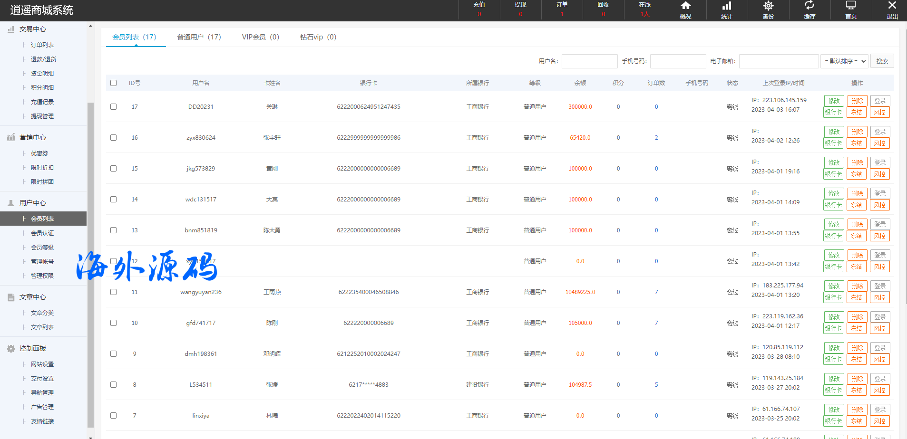Check the box for user DD20231
This screenshot has width=907, height=439.
click(113, 107)
